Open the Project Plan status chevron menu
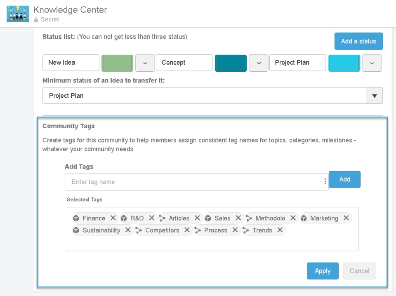Screen dimensions: 396x296 click(372, 63)
